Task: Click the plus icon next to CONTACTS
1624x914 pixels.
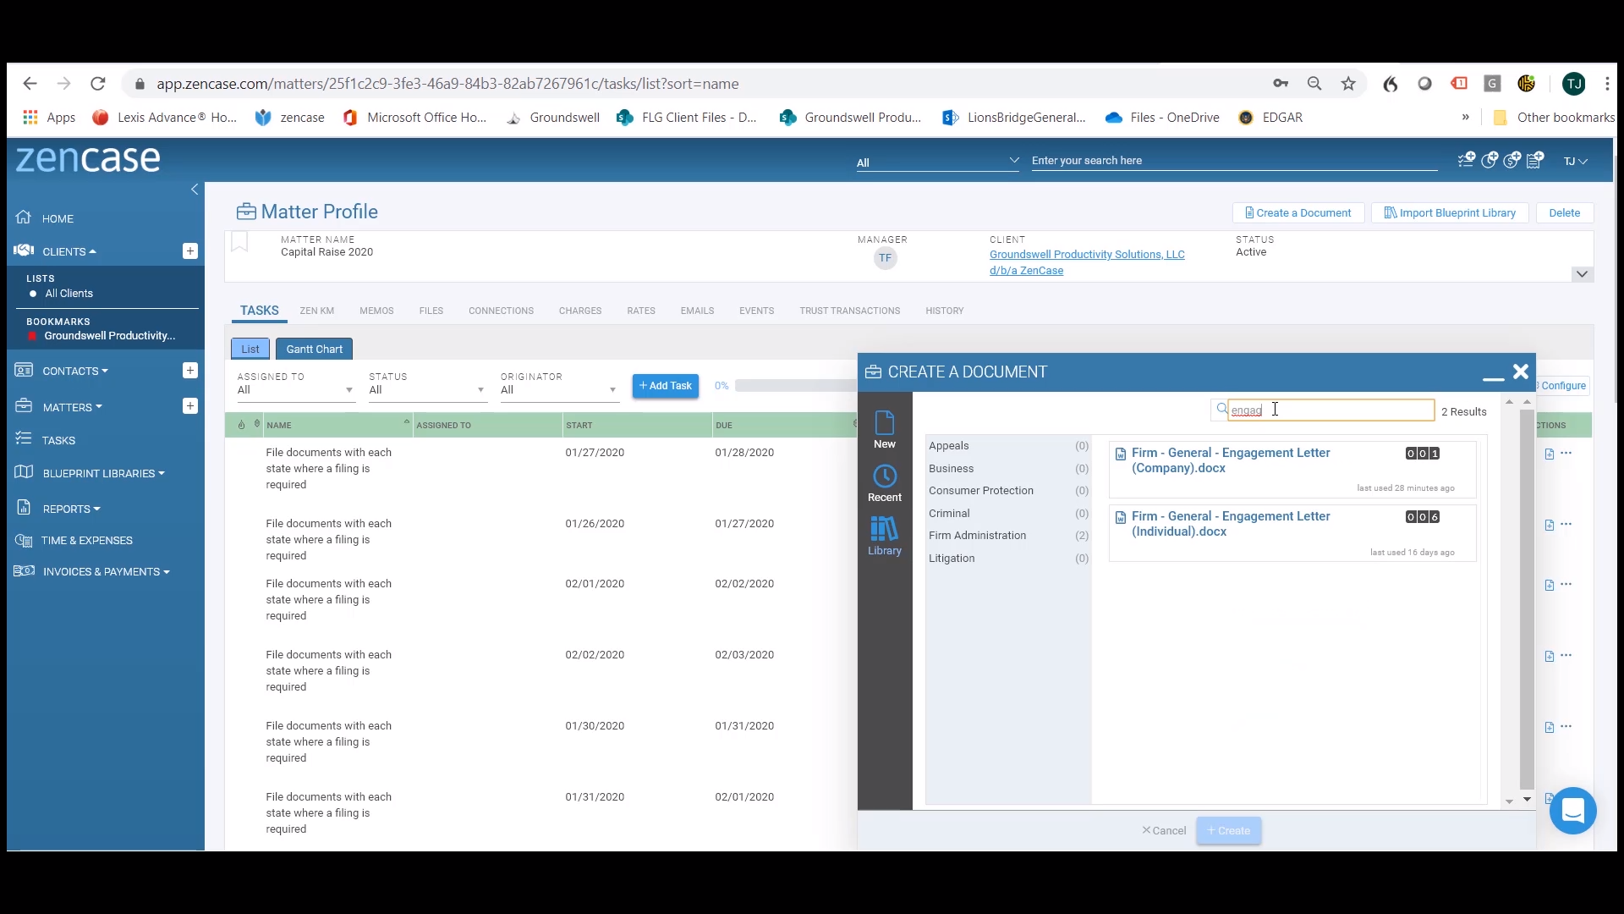Action: point(190,370)
